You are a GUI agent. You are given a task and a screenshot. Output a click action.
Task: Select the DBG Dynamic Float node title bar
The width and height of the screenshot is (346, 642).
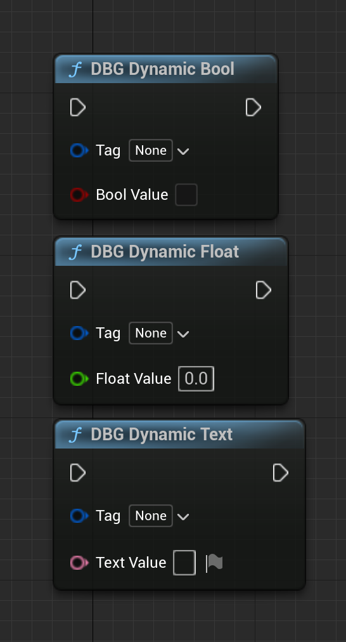click(171, 252)
